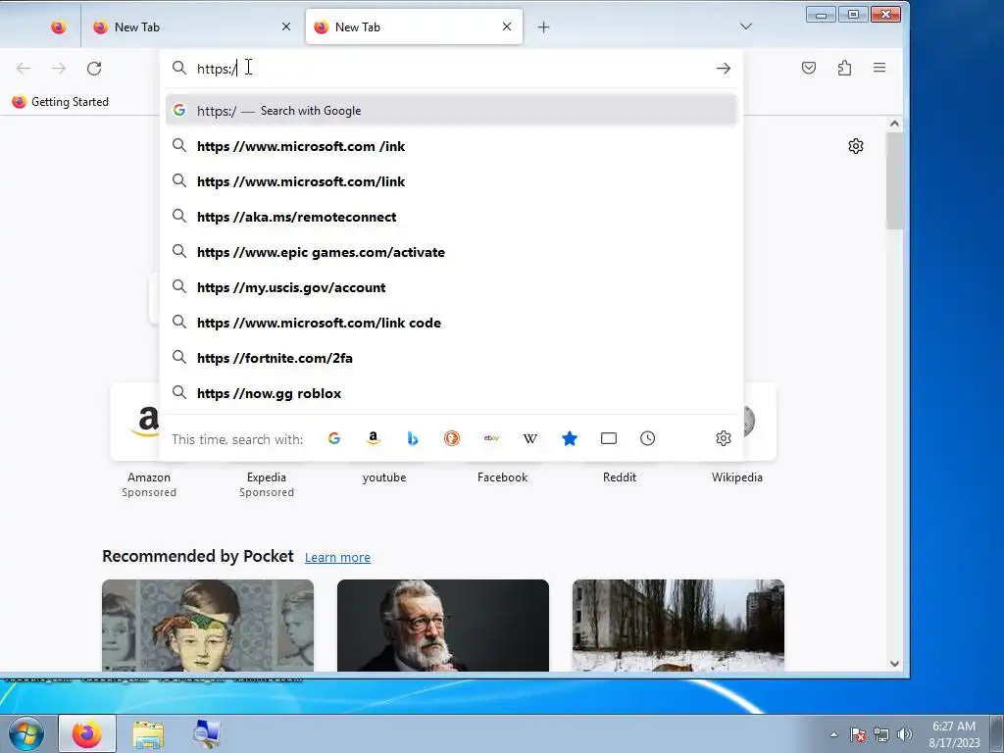1004x753 pixels.
Task: Click the network icon in system tray
Action: (x=881, y=734)
